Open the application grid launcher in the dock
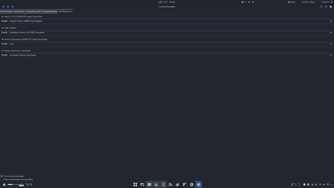Screen dimensions: 334x188 [x=135, y=185]
